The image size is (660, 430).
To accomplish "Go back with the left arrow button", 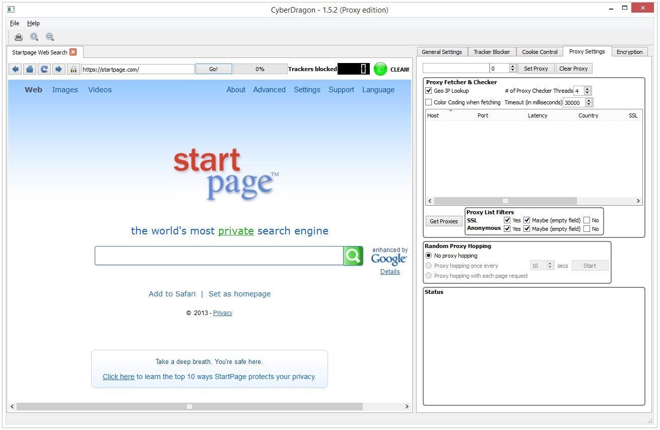I will pos(15,69).
